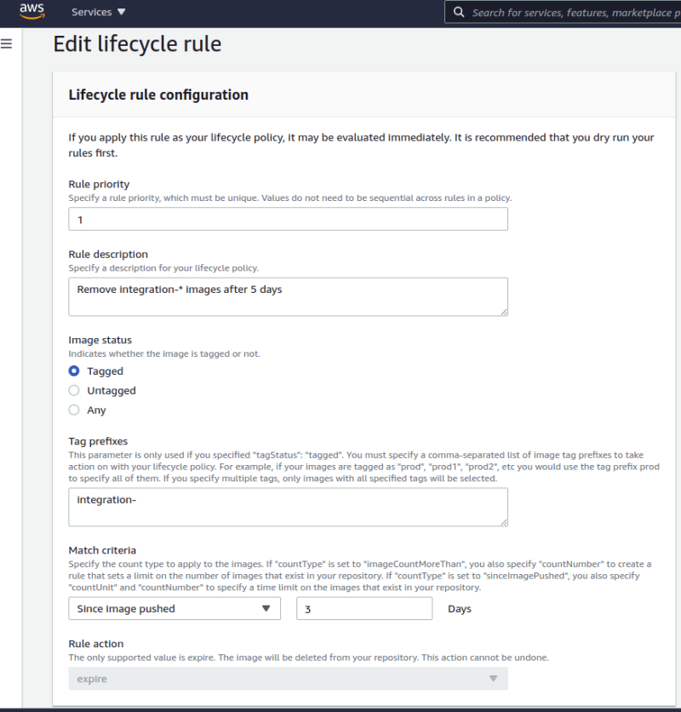The image size is (681, 712).
Task: Click the Since image pushed dropdown arrow
Action: (266, 608)
